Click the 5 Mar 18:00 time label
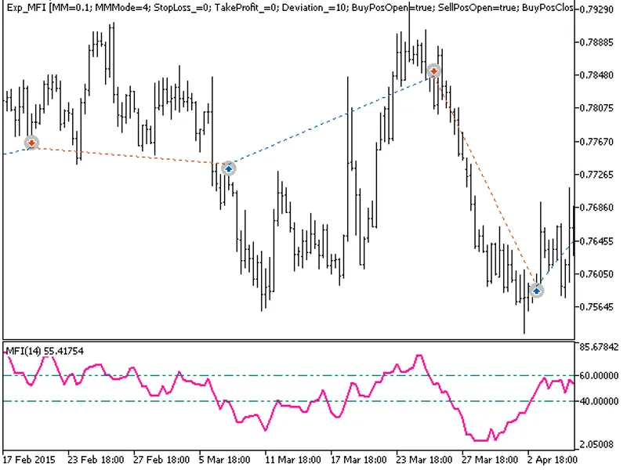 click(x=225, y=460)
